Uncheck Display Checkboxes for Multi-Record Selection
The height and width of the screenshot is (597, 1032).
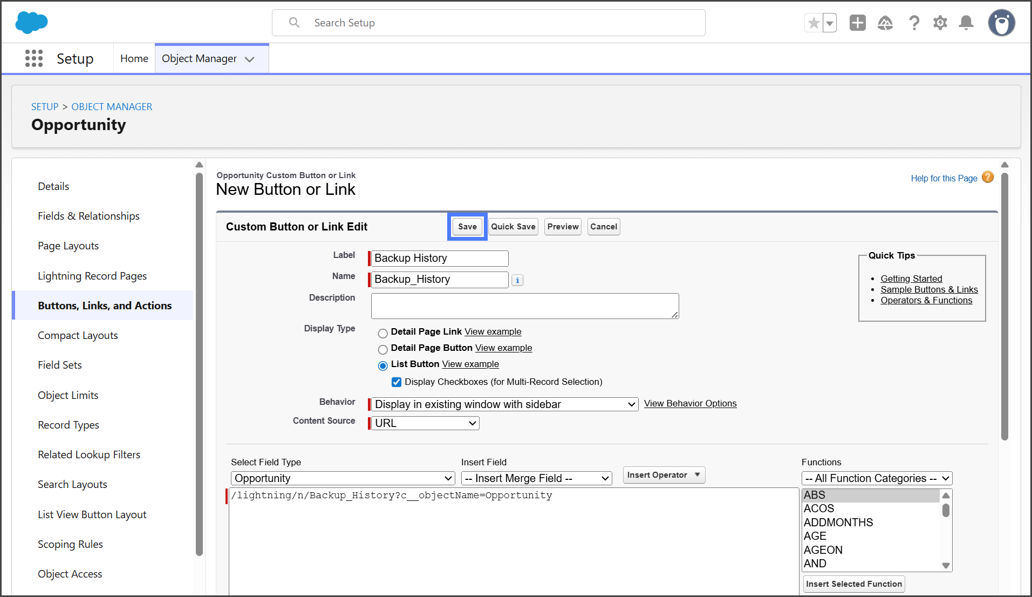(x=397, y=382)
